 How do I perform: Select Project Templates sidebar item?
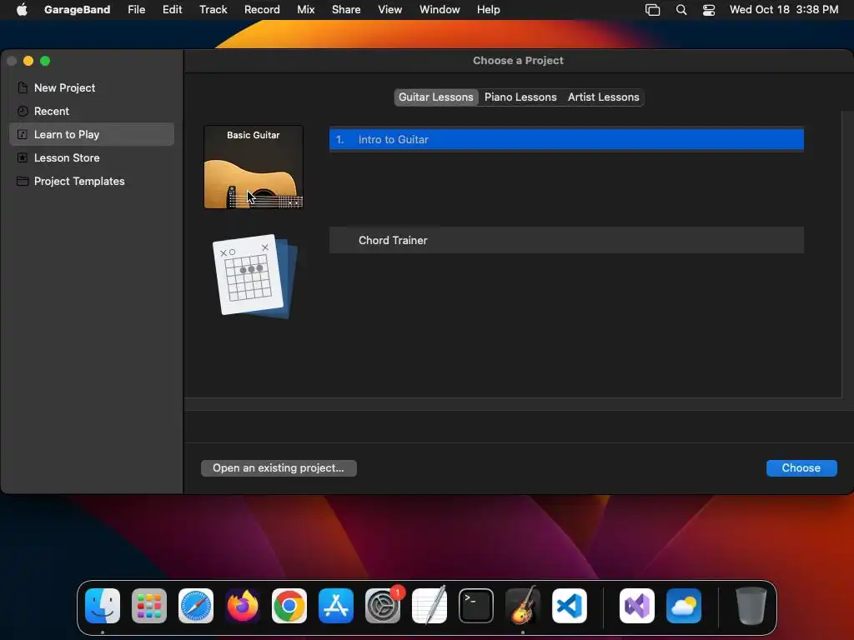(92, 181)
